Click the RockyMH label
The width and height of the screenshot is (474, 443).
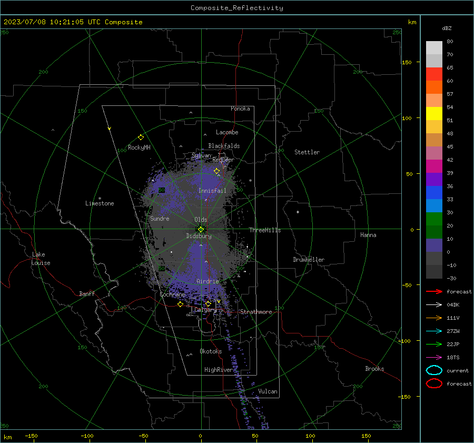139,147
